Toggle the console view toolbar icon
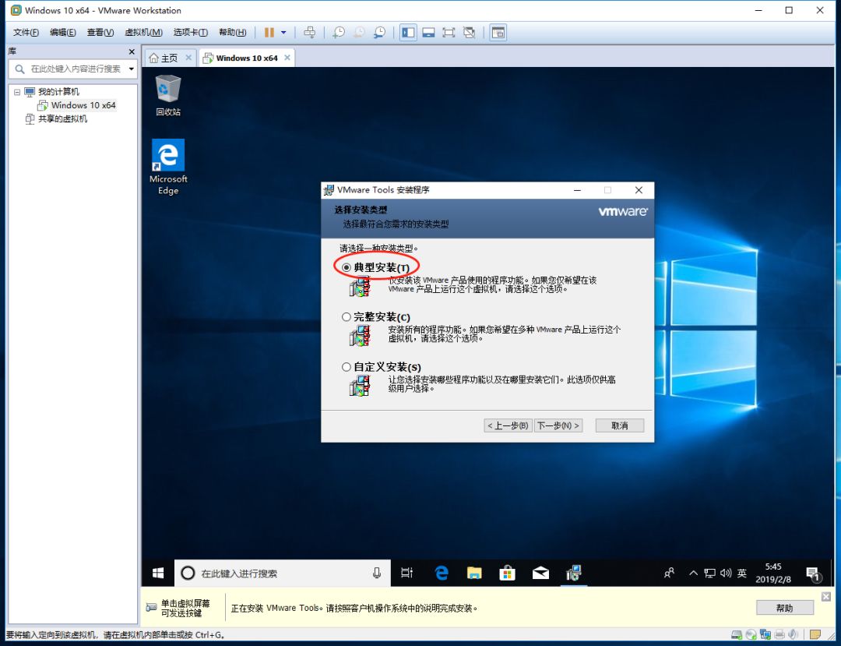This screenshot has width=841, height=646. click(498, 32)
